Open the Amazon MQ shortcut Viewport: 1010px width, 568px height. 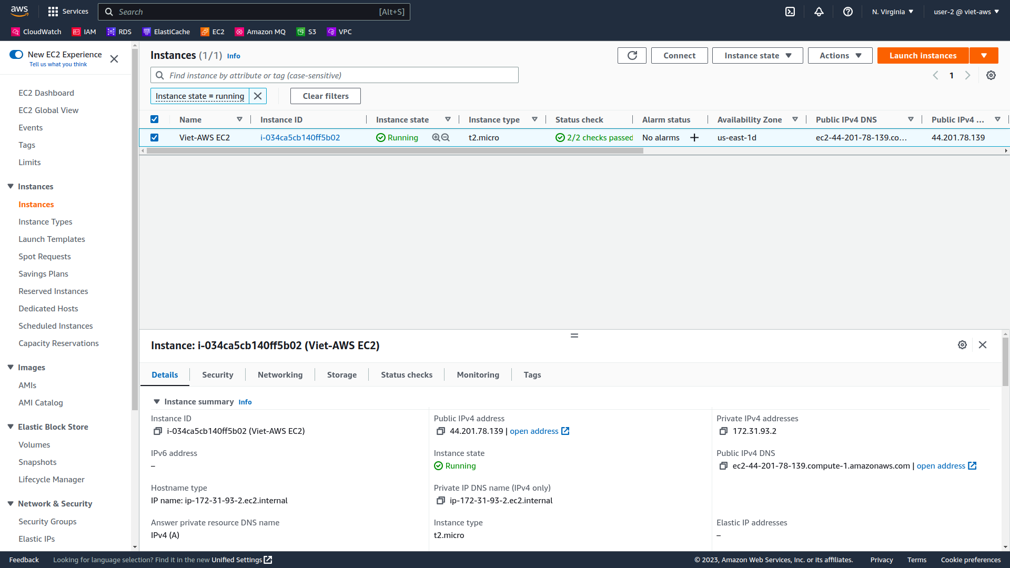(x=260, y=32)
